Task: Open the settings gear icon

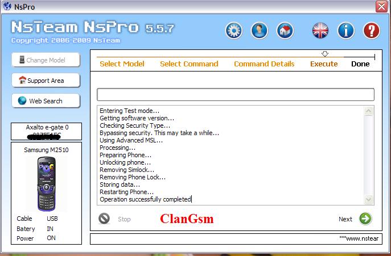Action: (234, 31)
